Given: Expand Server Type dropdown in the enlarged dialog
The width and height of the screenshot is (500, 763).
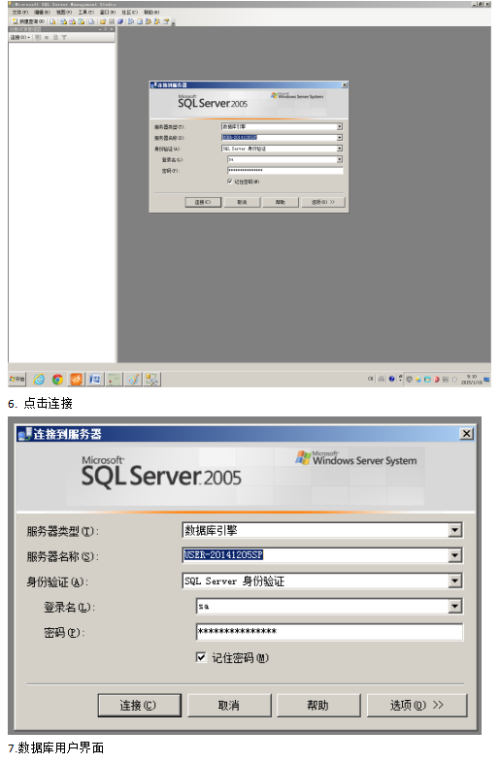Looking at the screenshot, I should pos(454,530).
